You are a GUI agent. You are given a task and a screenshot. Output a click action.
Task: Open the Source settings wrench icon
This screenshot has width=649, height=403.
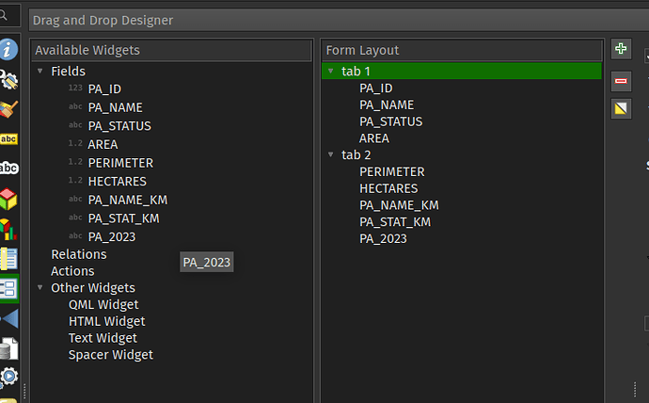tap(8, 79)
